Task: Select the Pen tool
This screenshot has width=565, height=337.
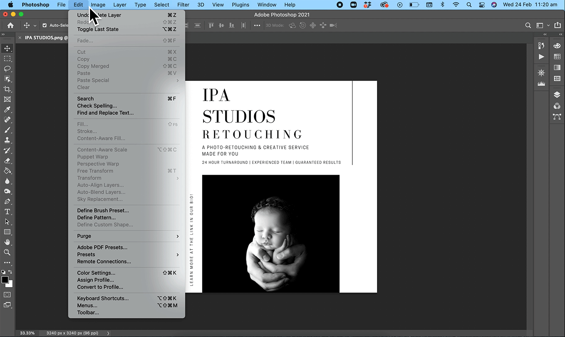Action: [x=7, y=201]
